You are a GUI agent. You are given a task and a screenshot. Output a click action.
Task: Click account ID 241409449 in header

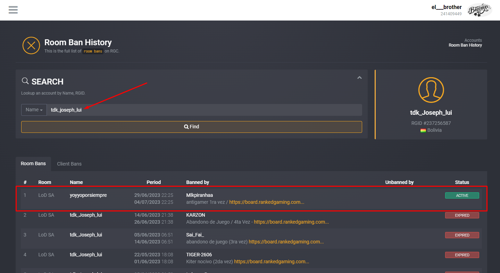(x=451, y=14)
